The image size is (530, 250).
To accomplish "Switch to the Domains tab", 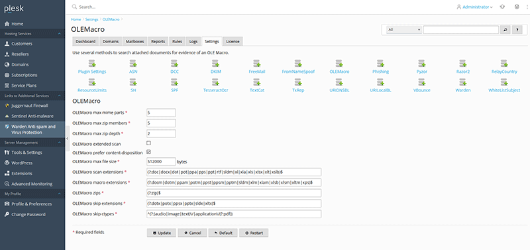I will 111,41.
